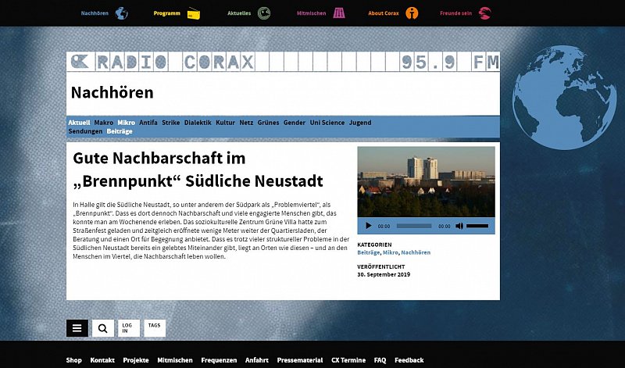Screen dimensions: 625x368
Task: Select the Aktuell category tab
Action: tap(79, 123)
